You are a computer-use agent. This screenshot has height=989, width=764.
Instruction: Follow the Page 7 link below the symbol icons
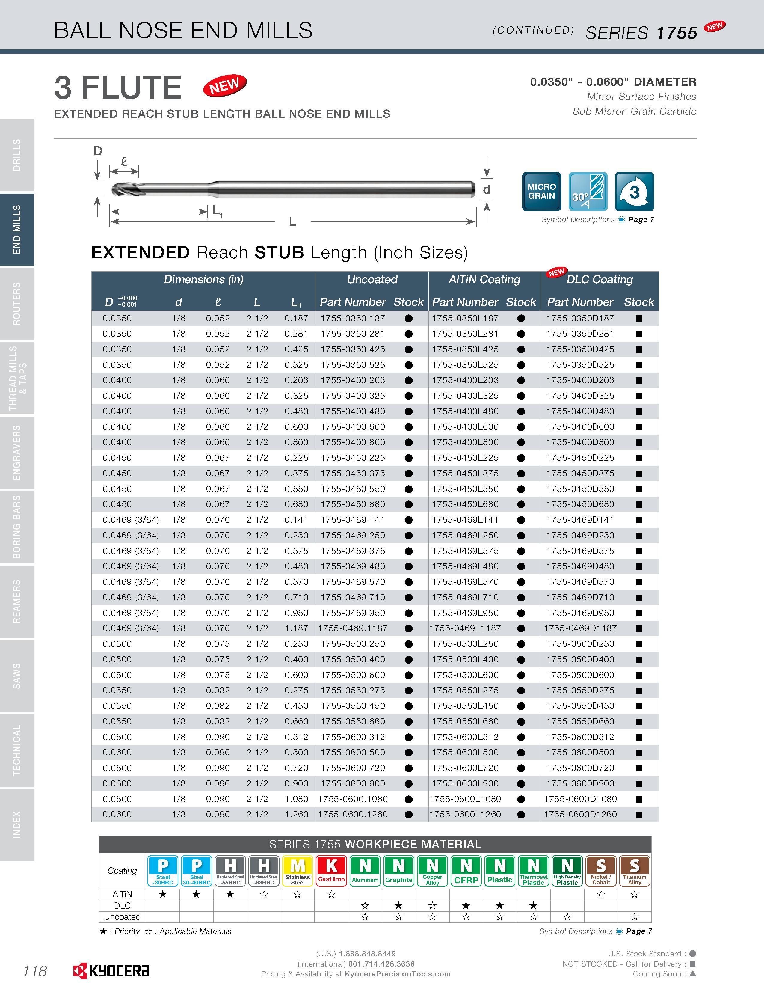pyautogui.click(x=641, y=220)
